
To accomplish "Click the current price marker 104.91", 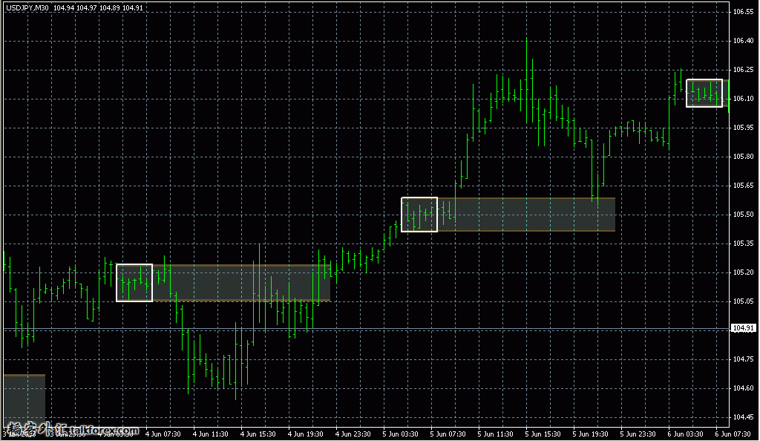I will pyautogui.click(x=743, y=328).
